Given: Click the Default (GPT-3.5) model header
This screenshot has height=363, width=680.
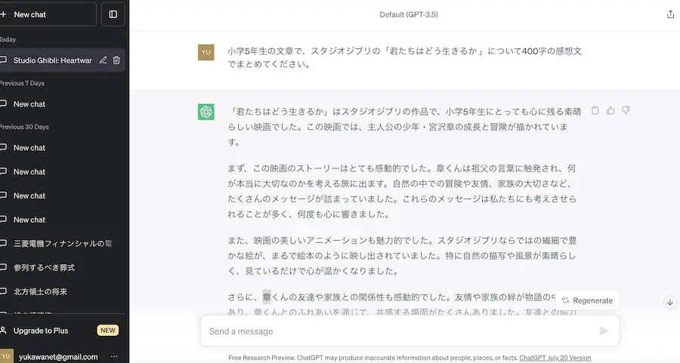Looking at the screenshot, I should pyautogui.click(x=409, y=15).
